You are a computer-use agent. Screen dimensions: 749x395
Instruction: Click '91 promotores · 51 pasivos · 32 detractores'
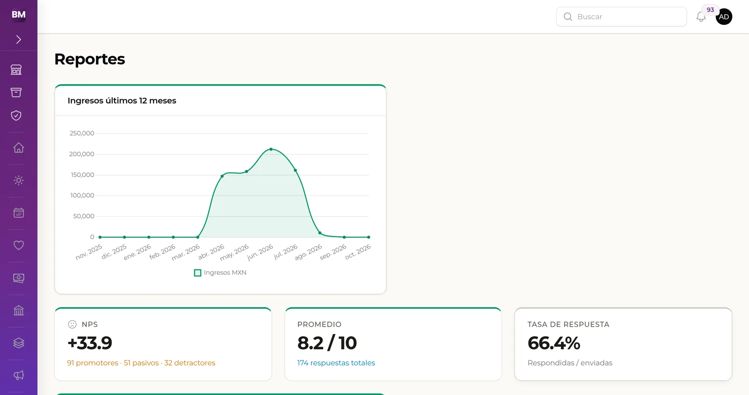point(141,363)
